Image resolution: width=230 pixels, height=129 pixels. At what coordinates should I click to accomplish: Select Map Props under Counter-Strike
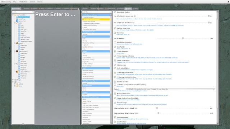click(x=23, y=70)
